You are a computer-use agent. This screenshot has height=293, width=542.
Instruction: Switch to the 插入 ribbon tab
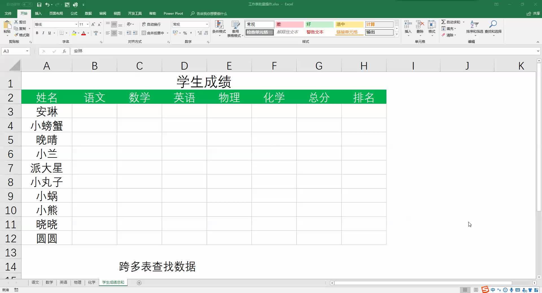click(38, 13)
